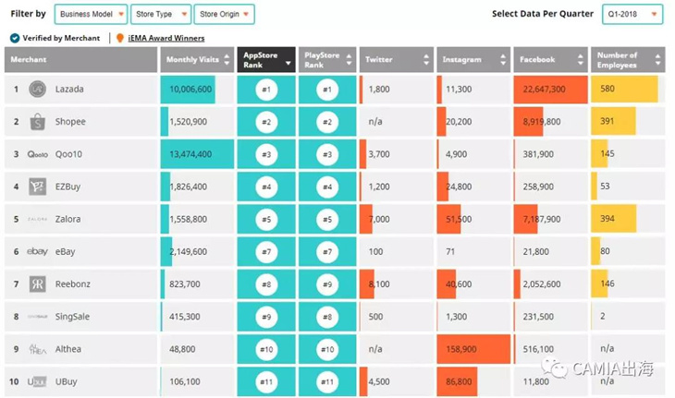Click the Zalora merchant name
This screenshot has width=675, height=398.
tap(67, 219)
